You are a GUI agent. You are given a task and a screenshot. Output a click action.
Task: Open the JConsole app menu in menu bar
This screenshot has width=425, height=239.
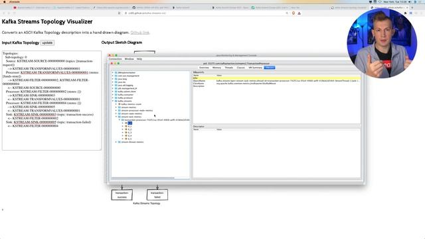pos(15,1)
